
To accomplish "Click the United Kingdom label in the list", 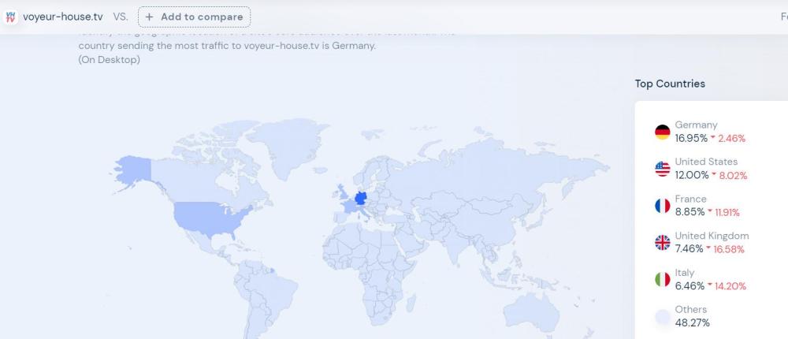I will pos(712,236).
